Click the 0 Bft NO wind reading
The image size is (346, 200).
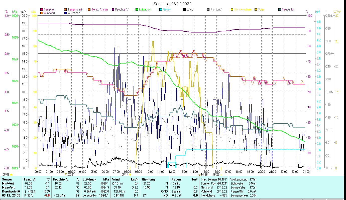tap(119, 195)
